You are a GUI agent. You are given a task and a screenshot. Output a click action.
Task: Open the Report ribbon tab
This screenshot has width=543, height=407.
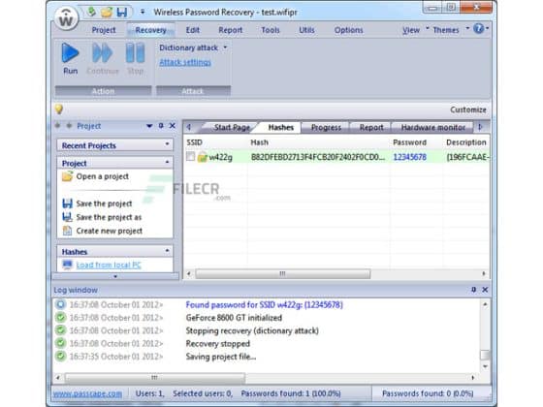coord(231,30)
